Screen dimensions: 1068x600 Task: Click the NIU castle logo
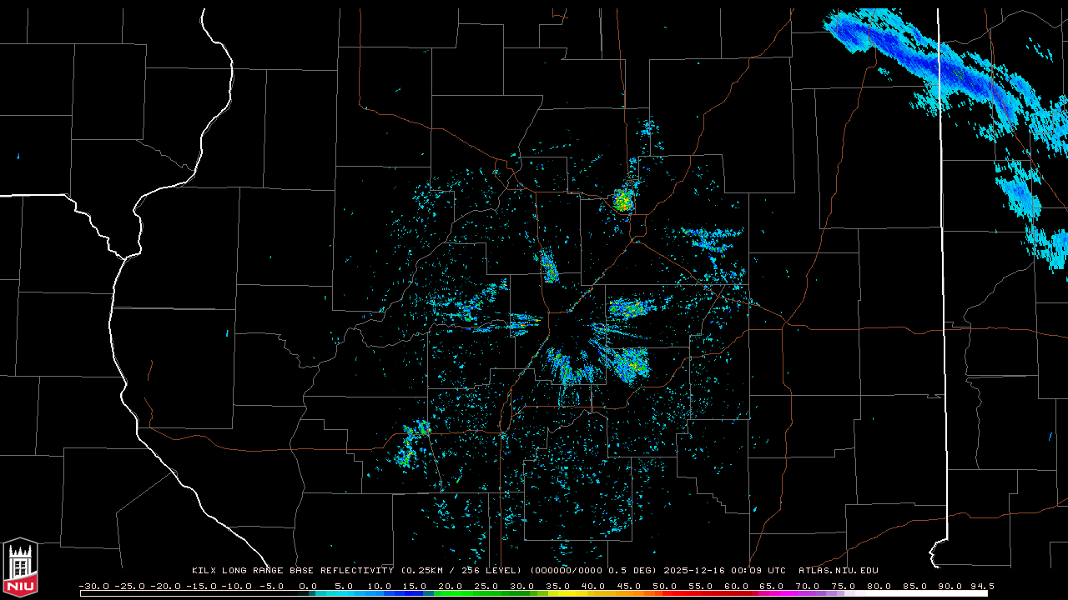click(x=20, y=567)
